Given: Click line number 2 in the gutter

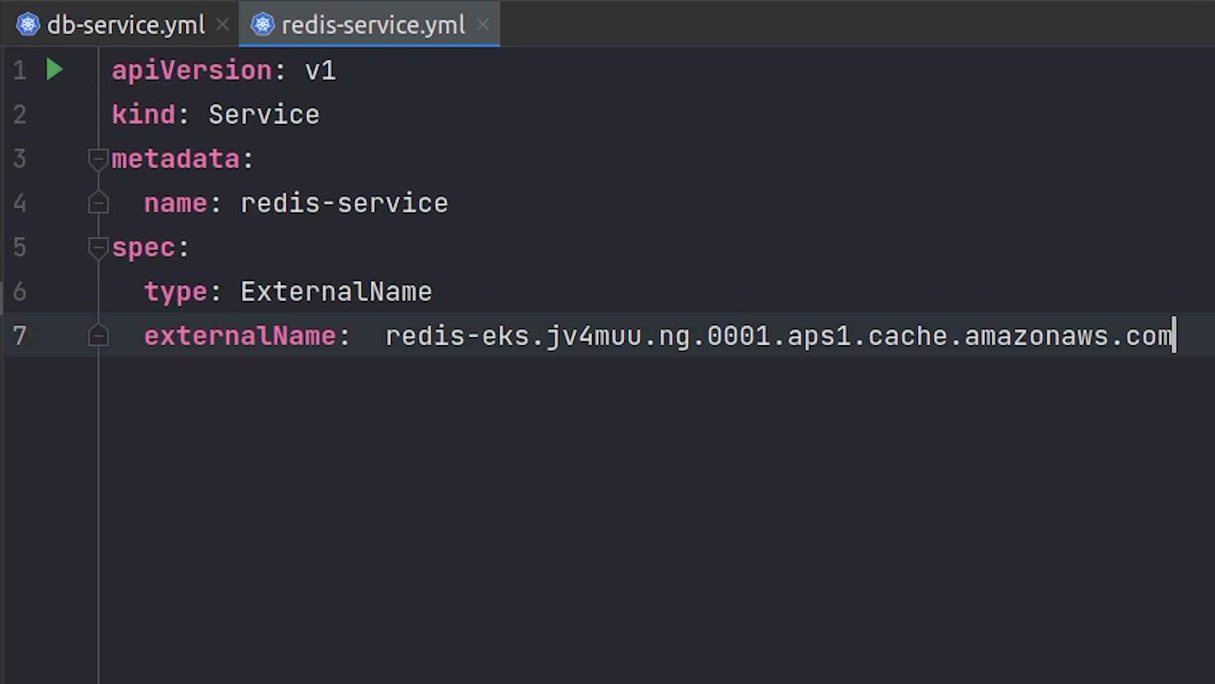Looking at the screenshot, I should (x=19, y=115).
